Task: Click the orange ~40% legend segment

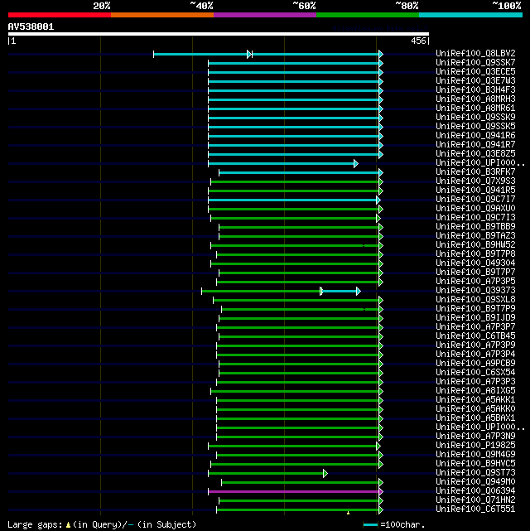Action: click(x=162, y=15)
